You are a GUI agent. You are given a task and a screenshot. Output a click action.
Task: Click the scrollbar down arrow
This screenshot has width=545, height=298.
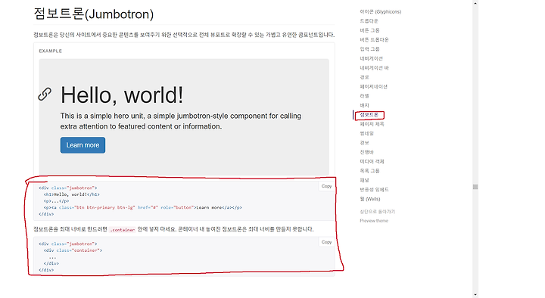click(x=475, y=295)
